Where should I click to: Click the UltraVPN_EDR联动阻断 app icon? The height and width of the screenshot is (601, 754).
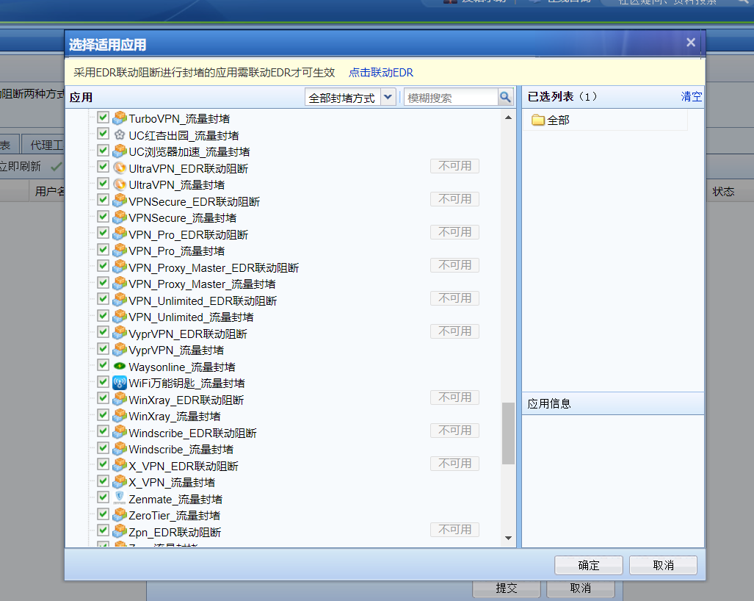coord(120,168)
